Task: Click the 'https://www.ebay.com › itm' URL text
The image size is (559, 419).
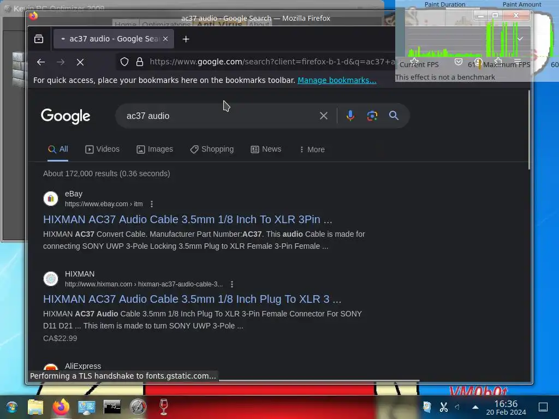Action: pyautogui.click(x=103, y=204)
